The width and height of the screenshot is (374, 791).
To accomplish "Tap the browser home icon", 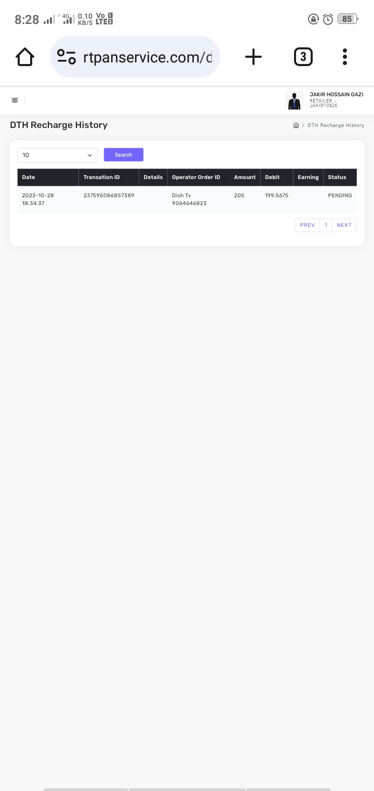I will [x=25, y=57].
